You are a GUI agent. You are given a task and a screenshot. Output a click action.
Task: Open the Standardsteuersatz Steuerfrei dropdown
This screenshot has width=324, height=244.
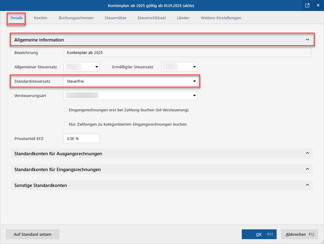(x=131, y=81)
